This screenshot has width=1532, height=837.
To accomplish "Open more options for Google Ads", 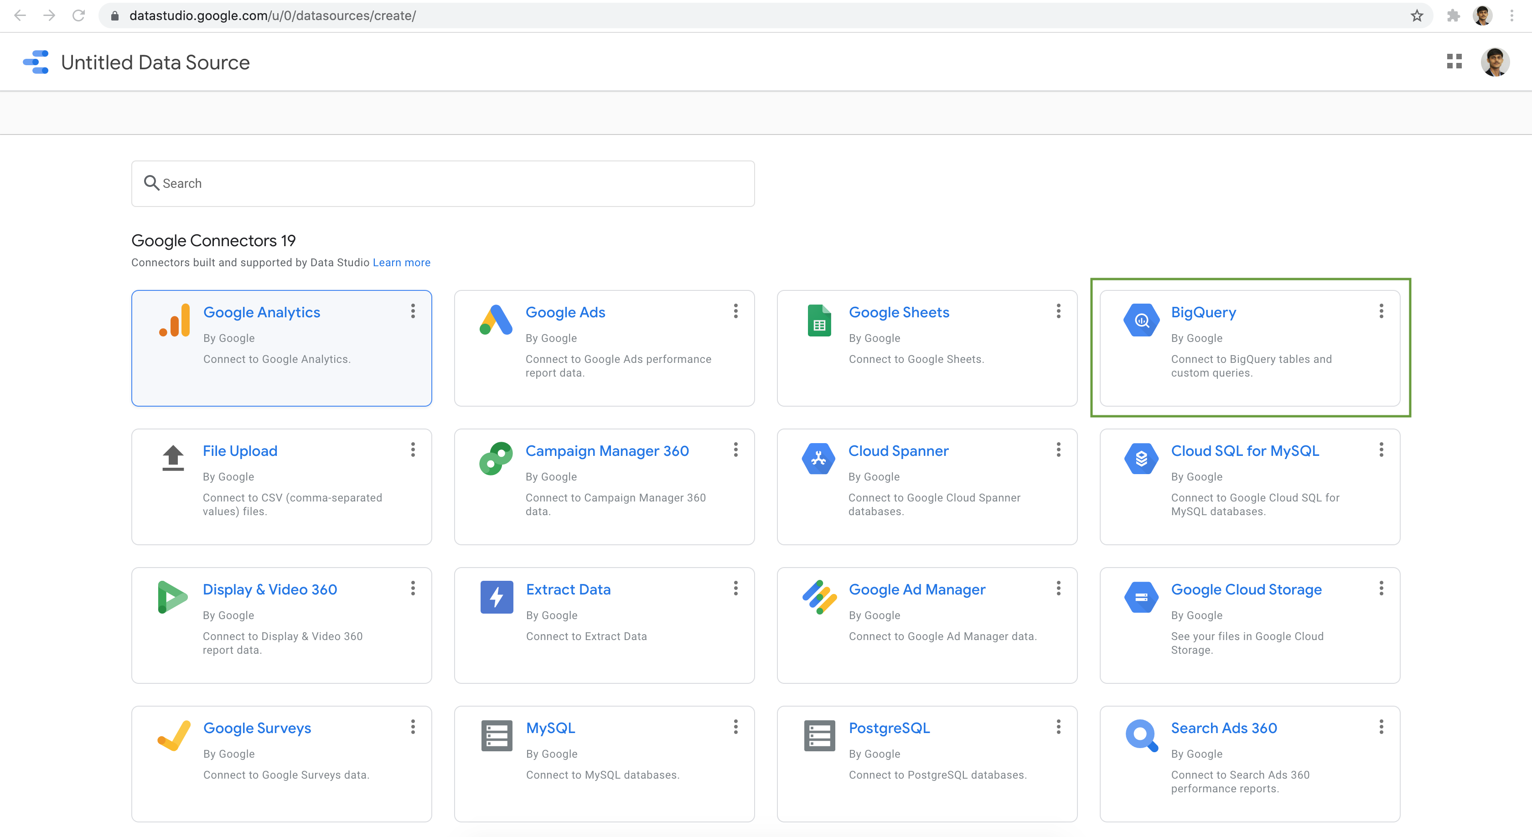I will point(735,311).
